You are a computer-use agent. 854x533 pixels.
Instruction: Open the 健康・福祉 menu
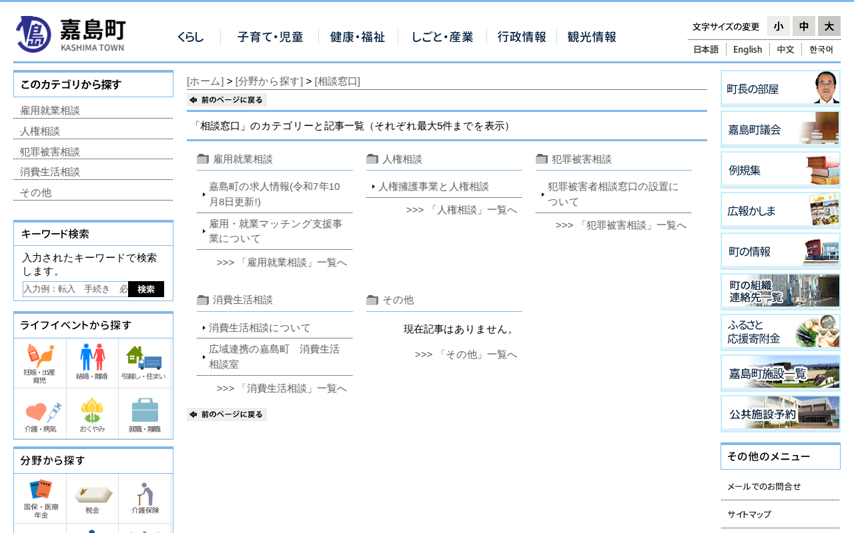coord(358,37)
